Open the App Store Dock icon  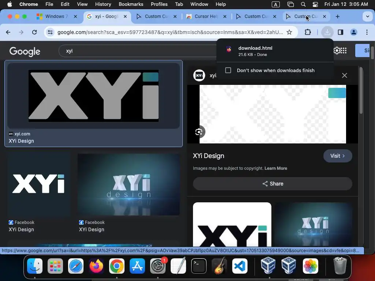137,266
